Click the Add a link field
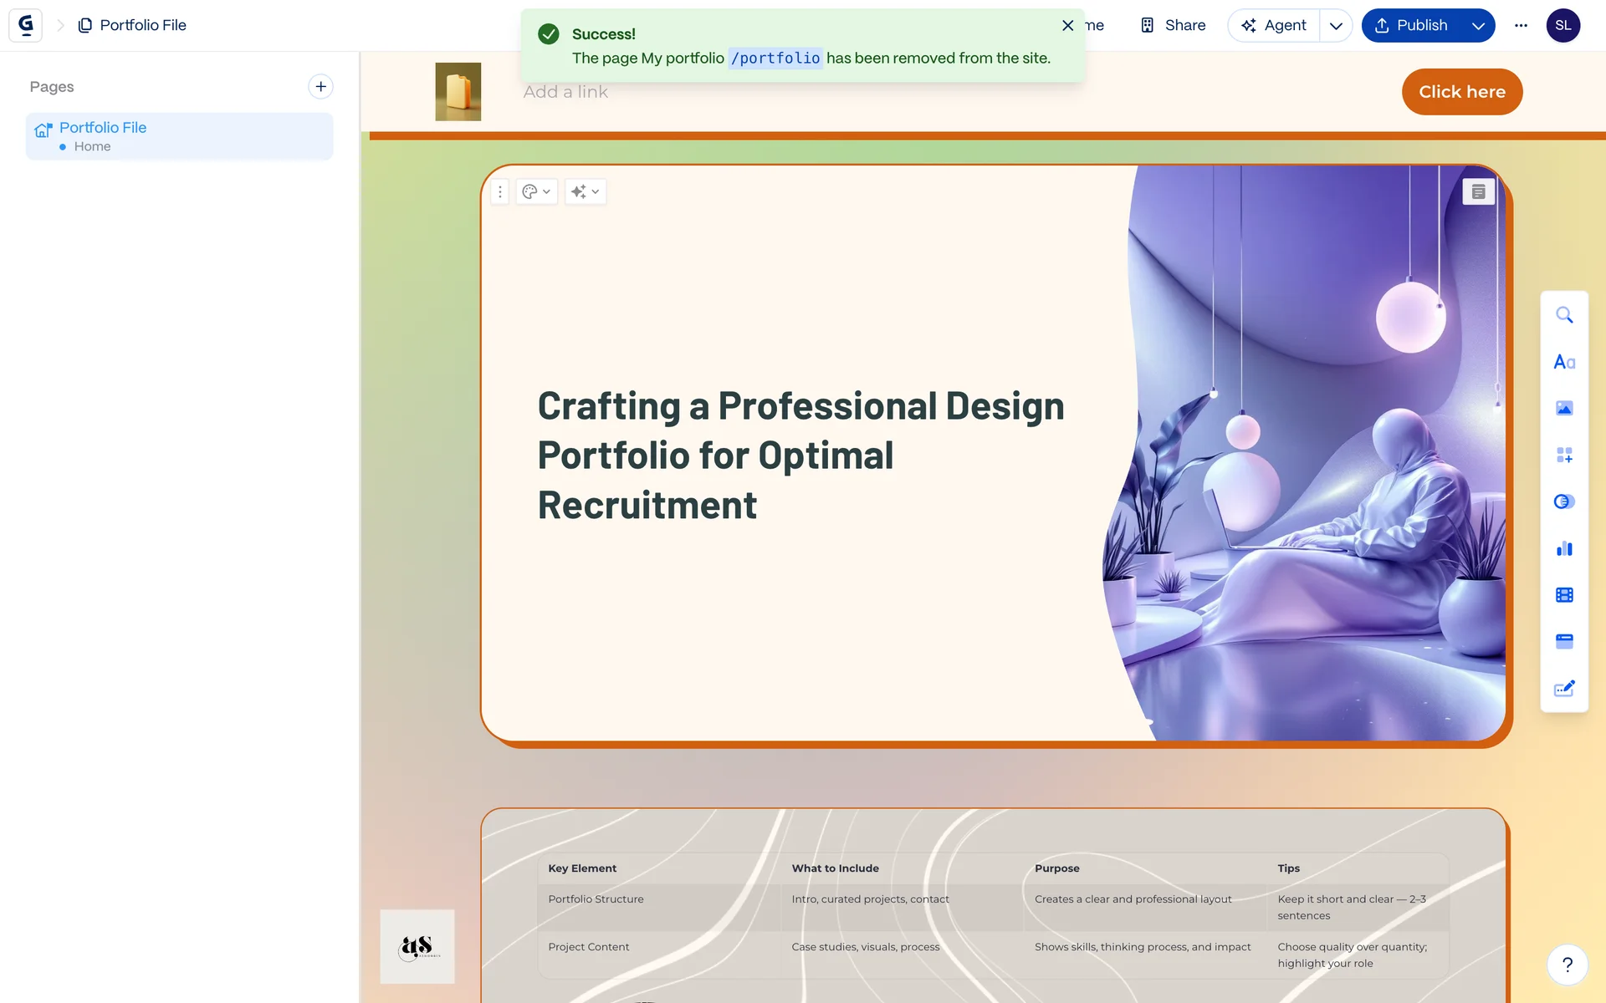This screenshot has height=1003, width=1606. pos(565,93)
